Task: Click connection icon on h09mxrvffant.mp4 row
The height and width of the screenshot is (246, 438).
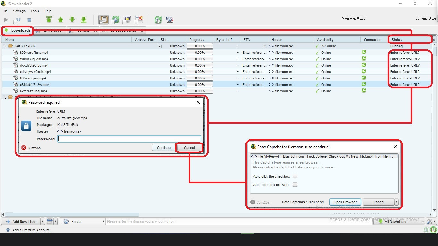Action: 363,52
